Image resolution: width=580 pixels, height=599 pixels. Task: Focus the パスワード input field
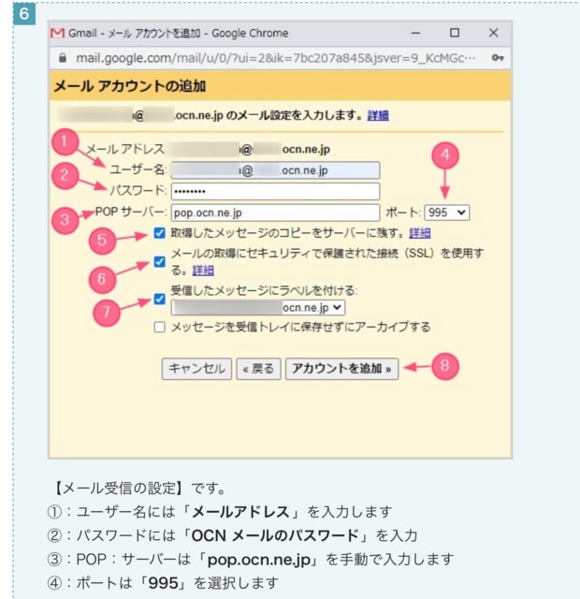(275, 191)
